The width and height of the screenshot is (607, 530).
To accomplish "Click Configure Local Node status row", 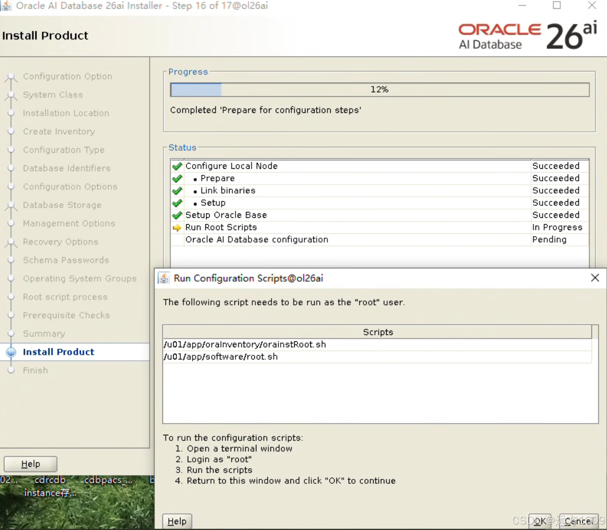I will pyautogui.click(x=380, y=166).
